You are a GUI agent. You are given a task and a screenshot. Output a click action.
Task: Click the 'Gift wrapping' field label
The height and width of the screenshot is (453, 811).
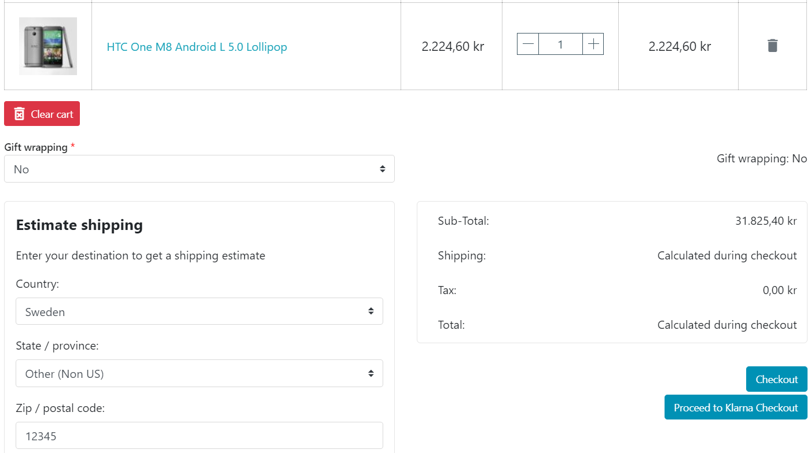coord(36,147)
